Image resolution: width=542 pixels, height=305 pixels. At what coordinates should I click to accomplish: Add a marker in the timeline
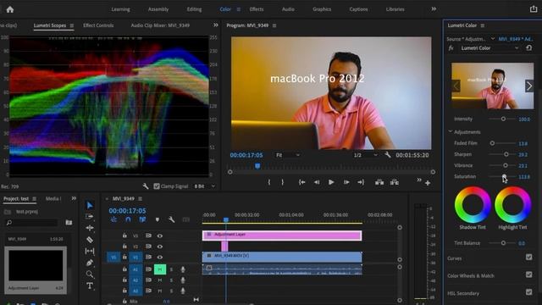(158, 219)
